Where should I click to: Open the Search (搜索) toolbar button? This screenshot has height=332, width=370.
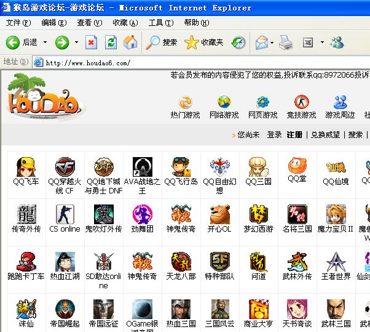click(161, 43)
